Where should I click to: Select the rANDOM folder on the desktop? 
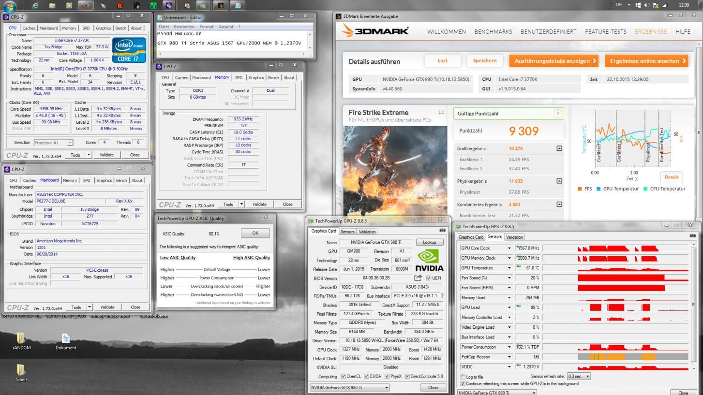[20, 341]
